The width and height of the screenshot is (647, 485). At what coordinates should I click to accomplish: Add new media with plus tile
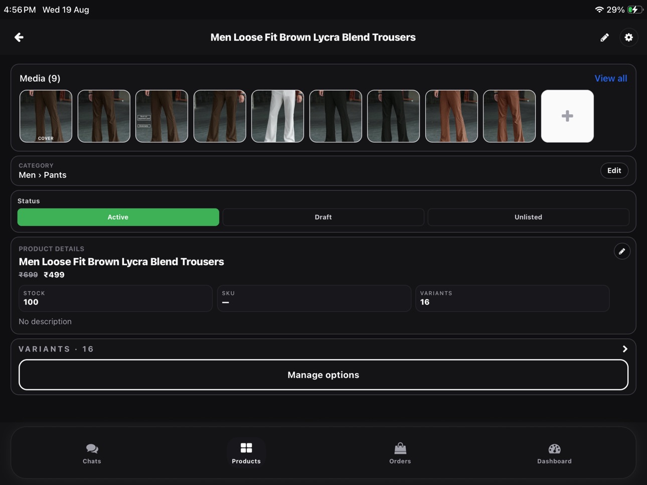tap(567, 116)
